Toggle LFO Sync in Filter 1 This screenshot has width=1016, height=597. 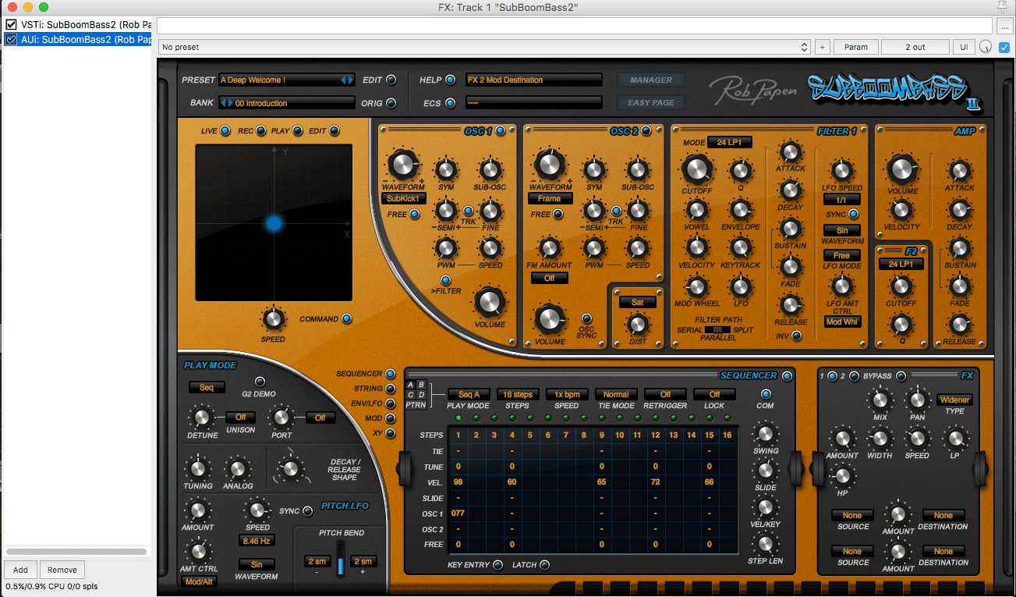854,214
